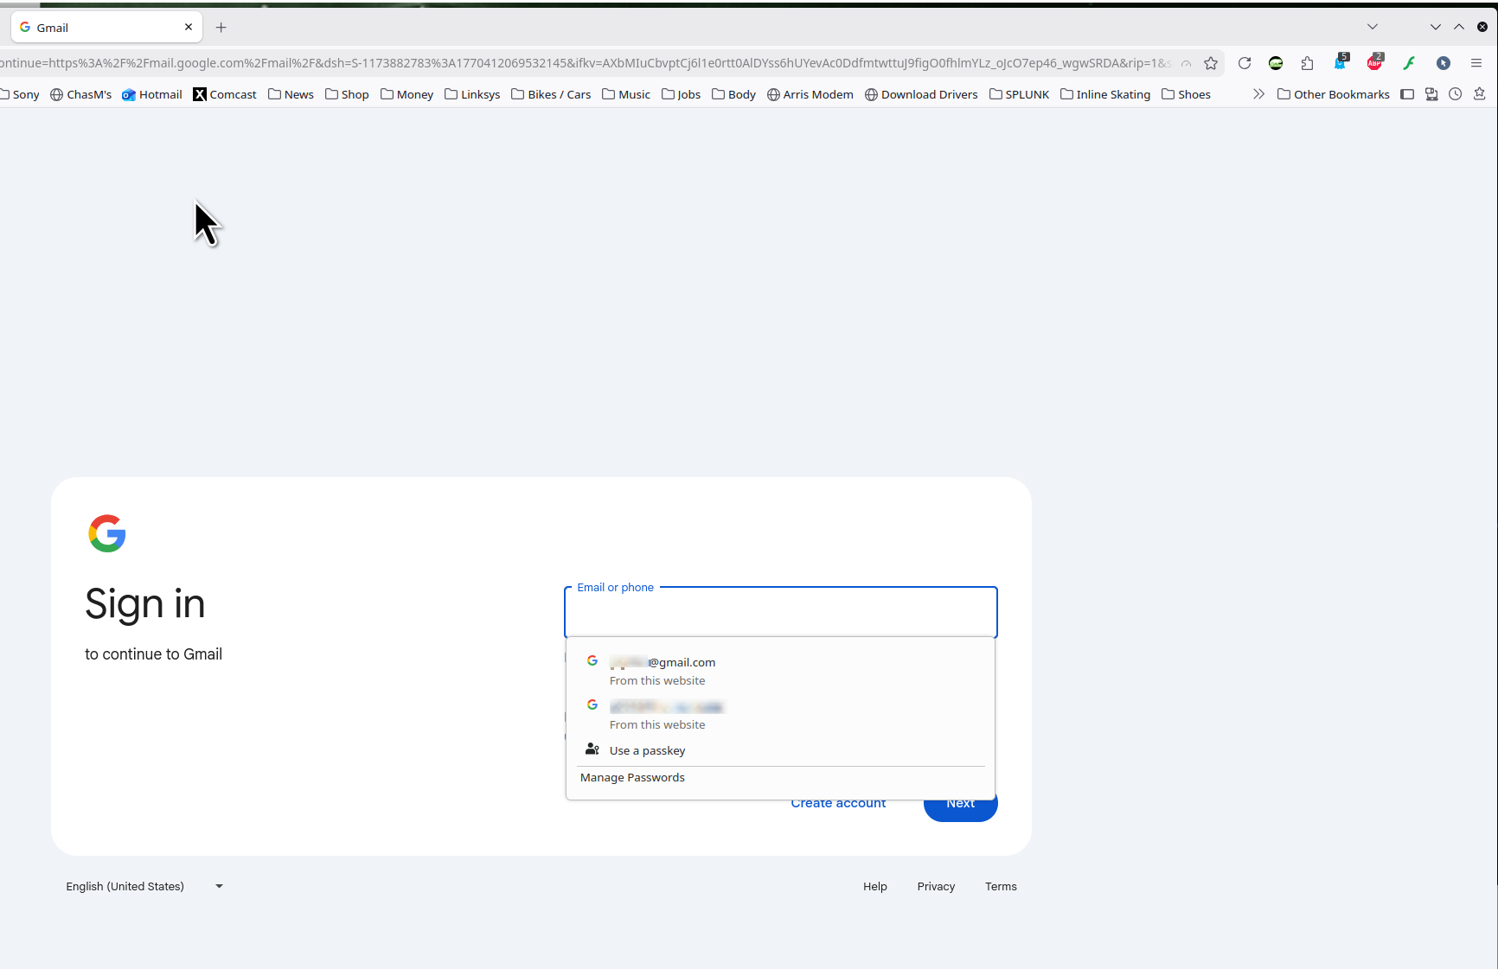
Task: Toggle the sidebar panel icon
Action: (1407, 94)
